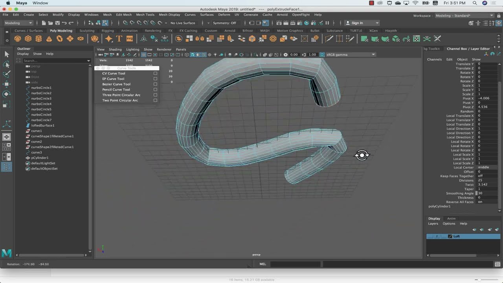
Task: Switch to the Anim layer tab
Action: (x=451, y=219)
